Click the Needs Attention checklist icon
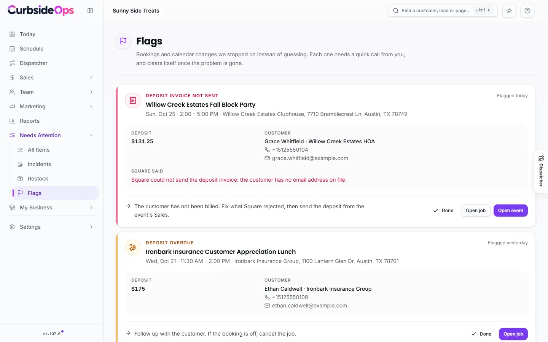The height and width of the screenshot is (342, 548). 12,135
